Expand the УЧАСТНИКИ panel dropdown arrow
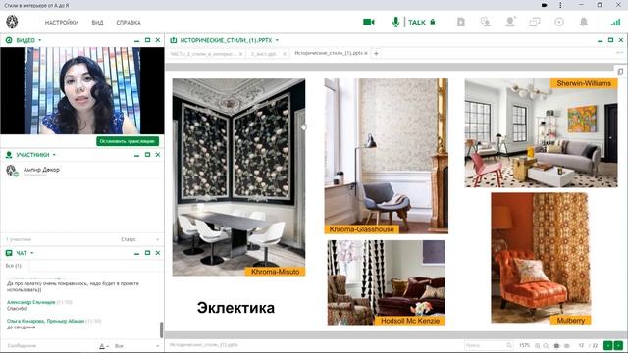628x353 pixels. (x=54, y=155)
